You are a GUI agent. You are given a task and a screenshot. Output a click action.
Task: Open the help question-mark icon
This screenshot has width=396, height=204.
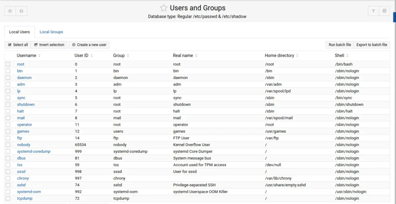click(x=22, y=11)
